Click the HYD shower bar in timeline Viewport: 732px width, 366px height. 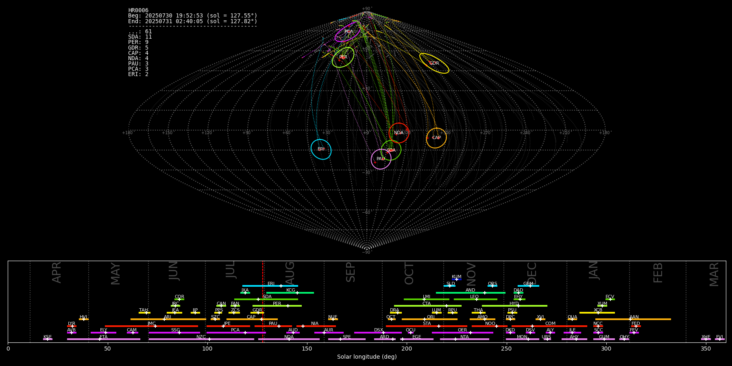click(x=514, y=306)
